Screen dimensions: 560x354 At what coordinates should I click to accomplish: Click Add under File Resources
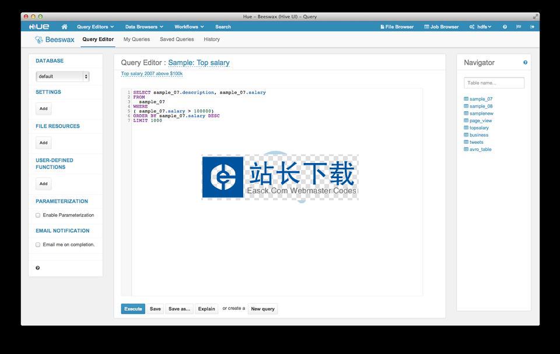44,143
